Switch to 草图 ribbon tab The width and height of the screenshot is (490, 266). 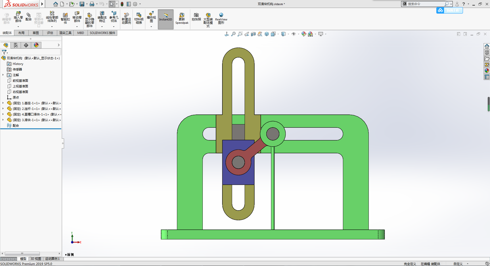point(36,33)
